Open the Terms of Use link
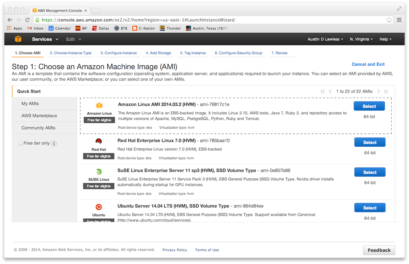409x264 pixels. click(207, 250)
